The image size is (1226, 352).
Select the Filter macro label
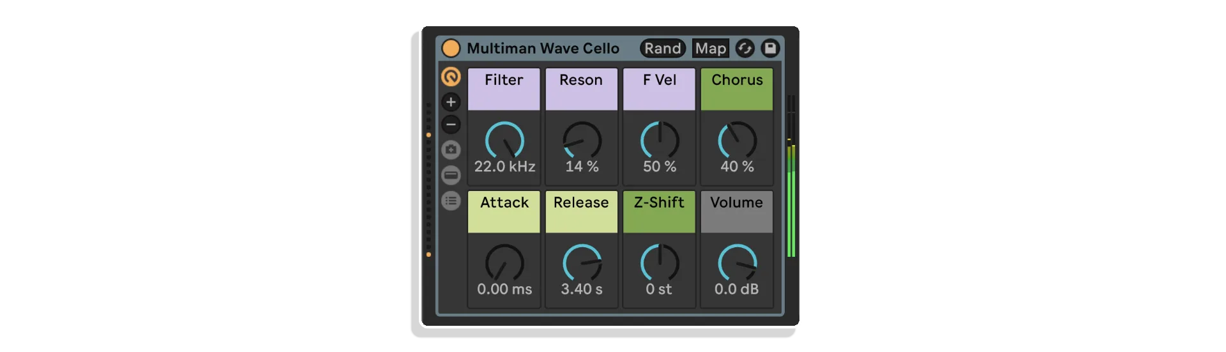click(x=504, y=89)
